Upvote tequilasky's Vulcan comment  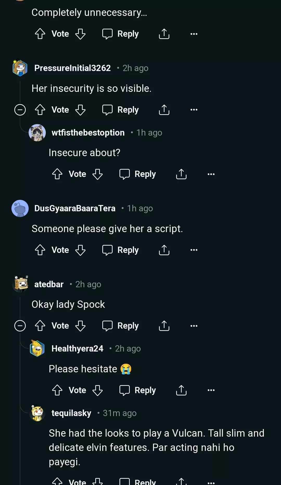pyautogui.click(x=57, y=481)
